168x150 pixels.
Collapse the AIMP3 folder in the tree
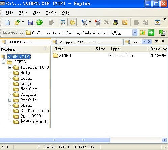point(3,62)
